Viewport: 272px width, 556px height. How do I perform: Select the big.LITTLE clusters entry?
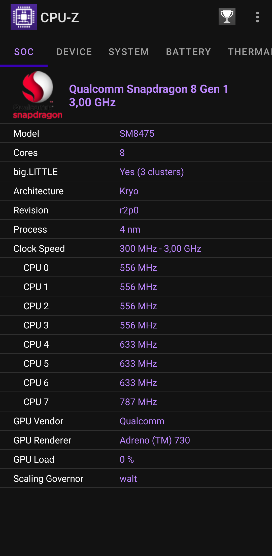152,172
